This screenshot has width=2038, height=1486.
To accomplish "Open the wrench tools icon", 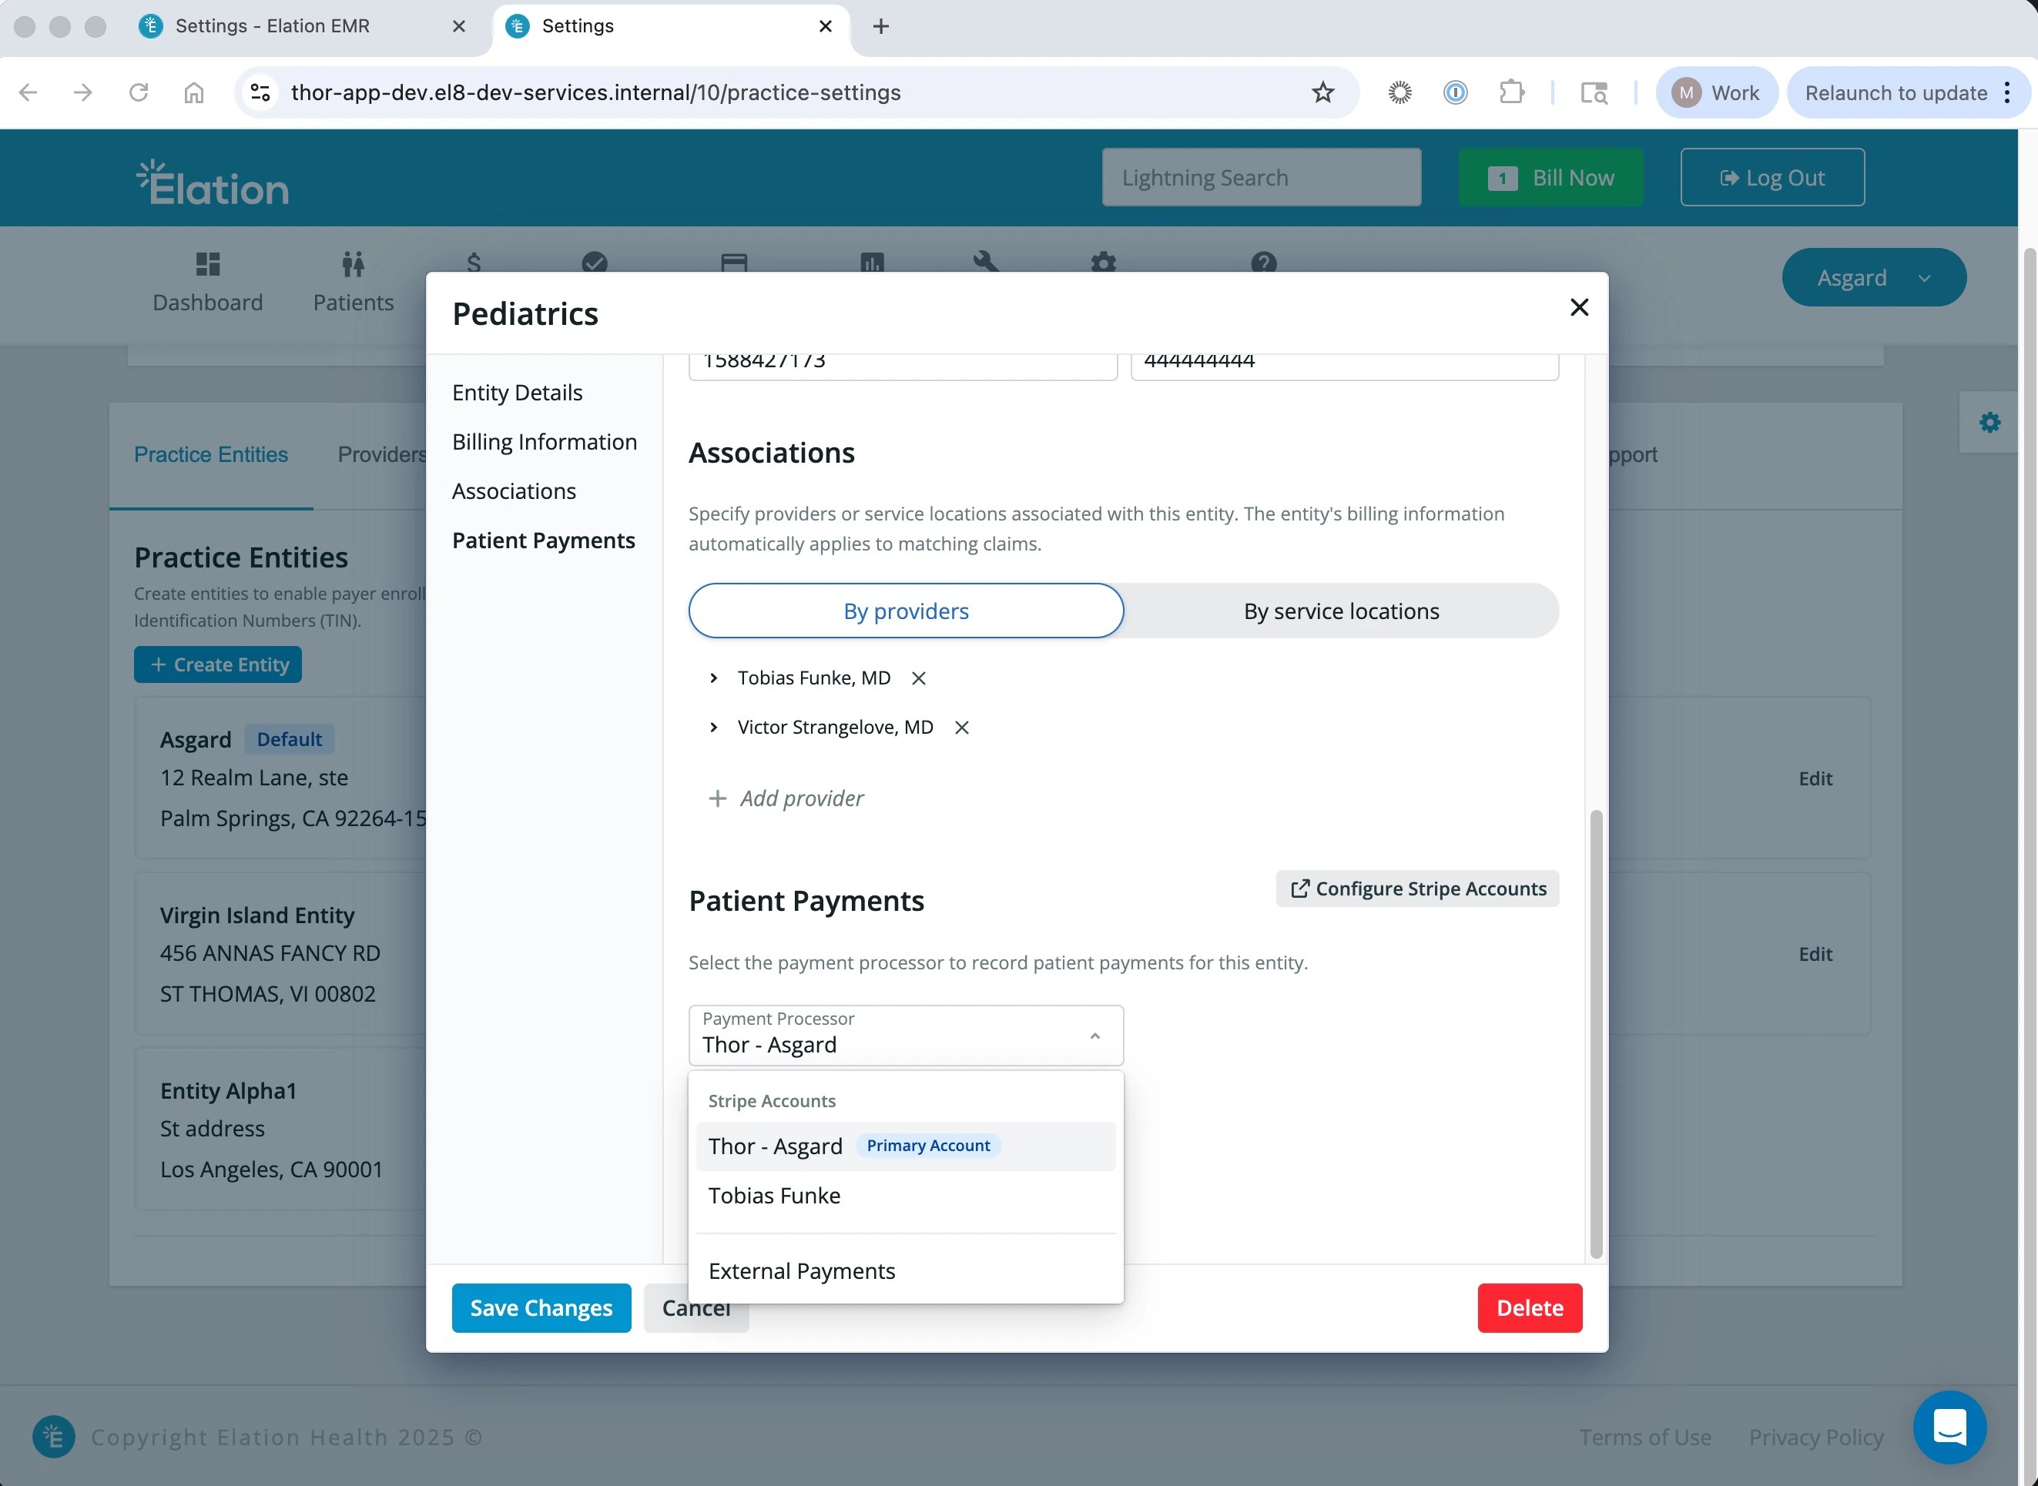I will 986,263.
